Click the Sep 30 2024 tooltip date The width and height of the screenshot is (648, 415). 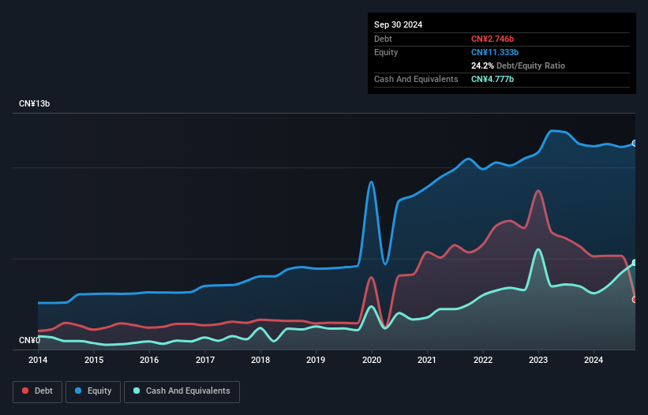(398, 24)
